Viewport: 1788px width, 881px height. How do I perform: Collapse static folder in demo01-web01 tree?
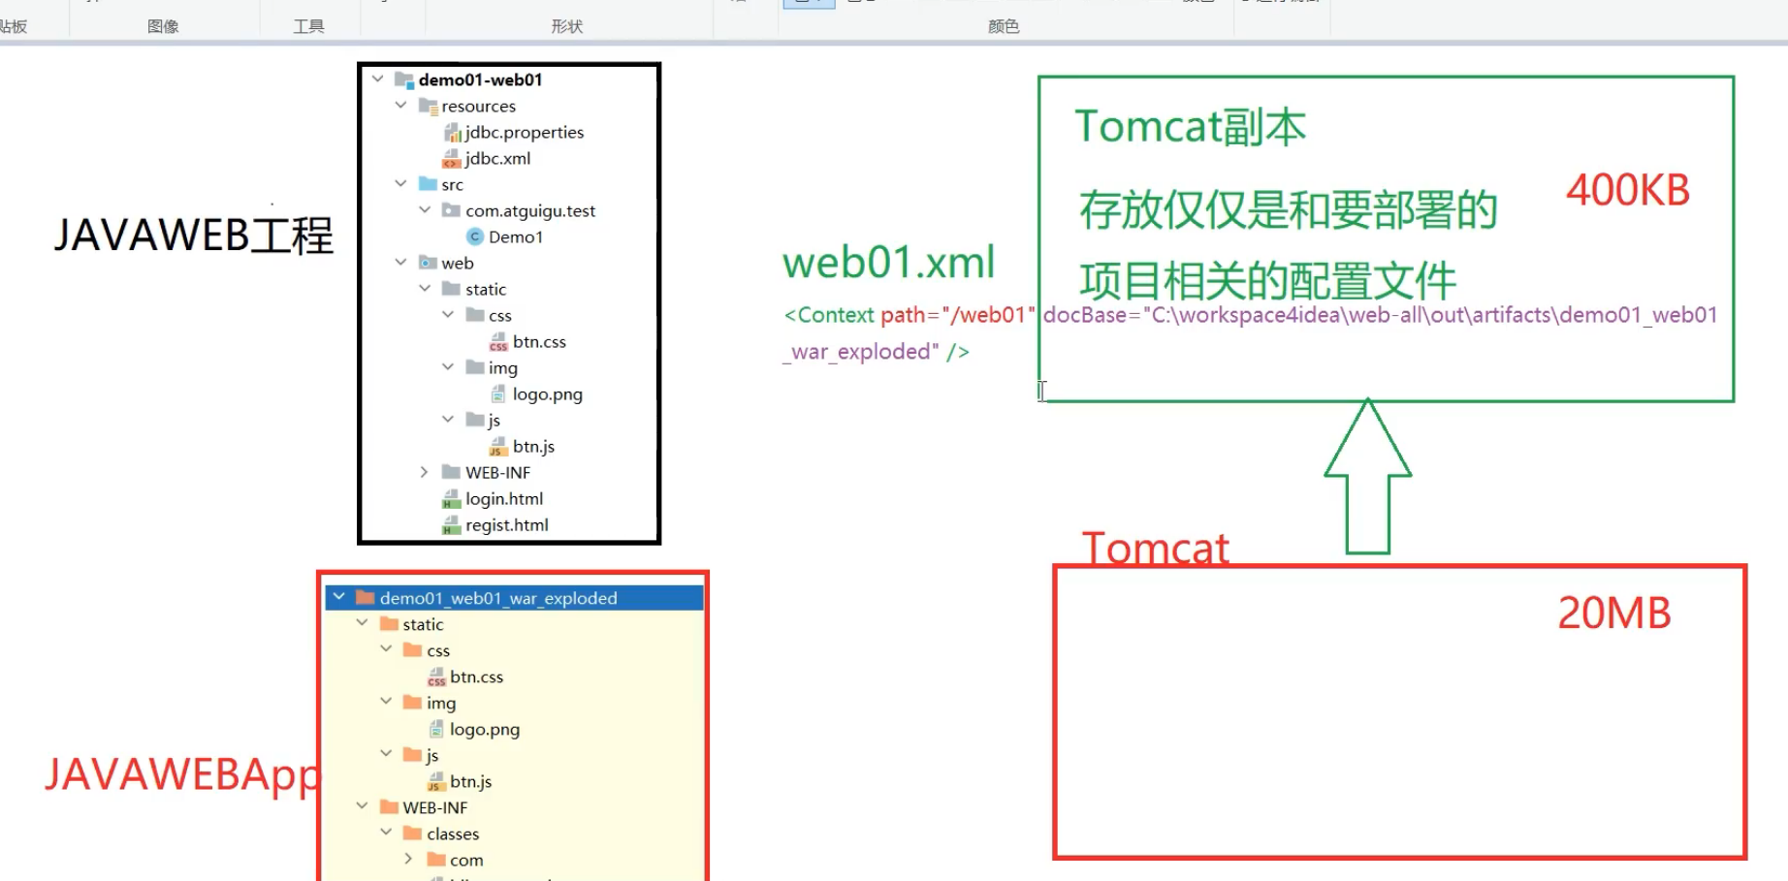point(425,289)
